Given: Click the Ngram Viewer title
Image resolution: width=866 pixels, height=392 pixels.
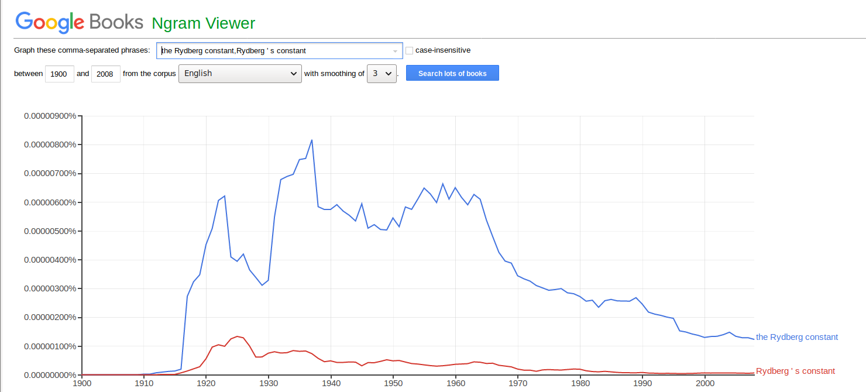Looking at the screenshot, I should pos(203,23).
